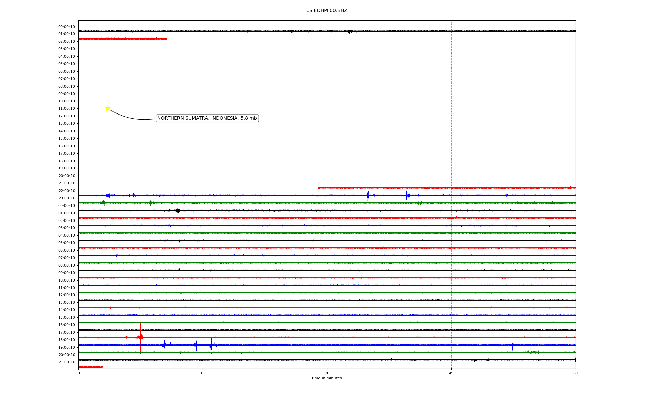654x409 pixels.
Task: Click the blue spike near minute 52
Action: click(512, 346)
